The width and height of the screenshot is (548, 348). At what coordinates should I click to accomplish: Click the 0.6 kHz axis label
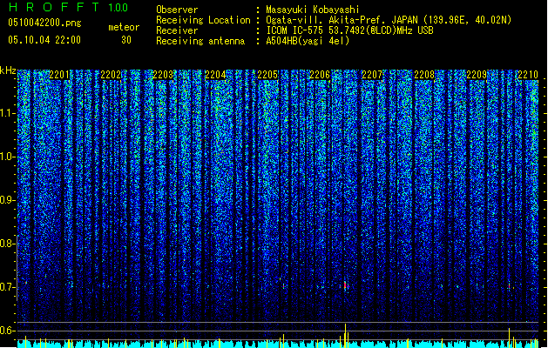pyautogui.click(x=8, y=331)
